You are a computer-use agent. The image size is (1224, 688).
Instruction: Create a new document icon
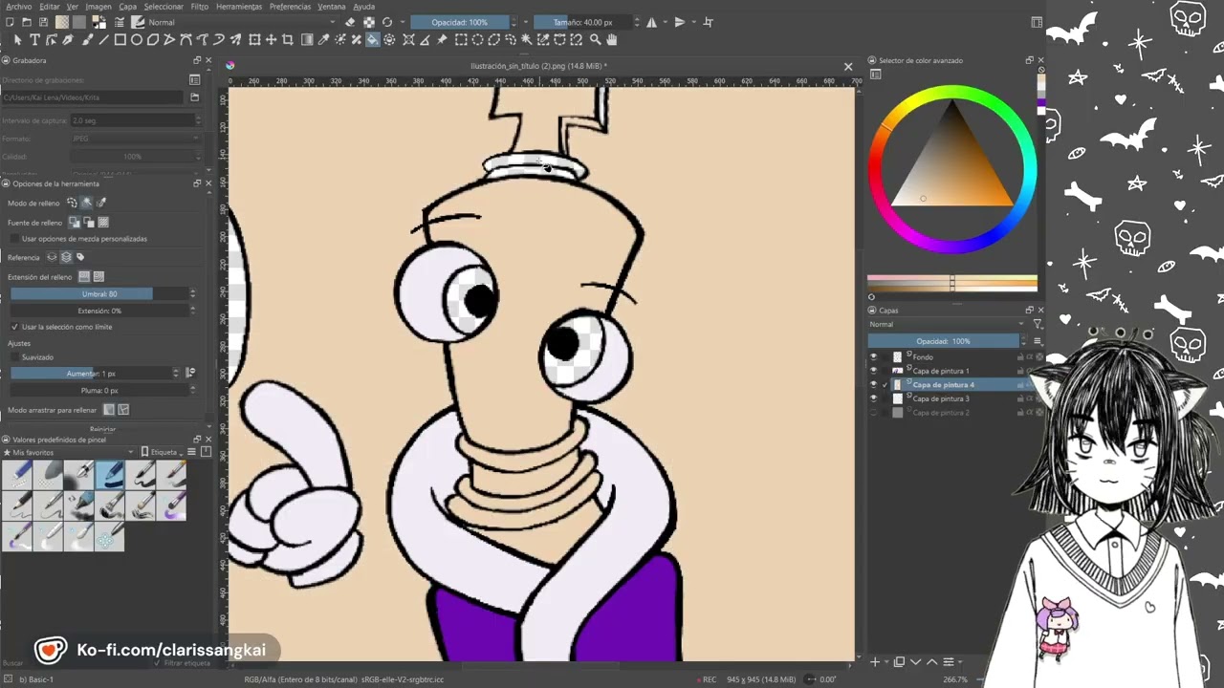[9, 22]
